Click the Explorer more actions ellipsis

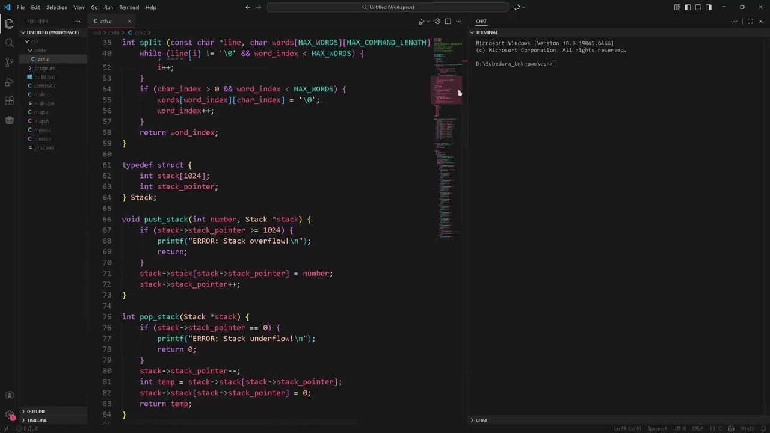(x=78, y=21)
